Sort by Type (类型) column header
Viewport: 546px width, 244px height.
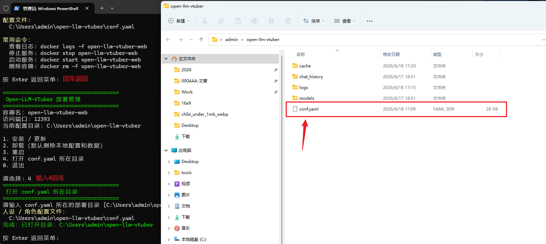point(437,55)
